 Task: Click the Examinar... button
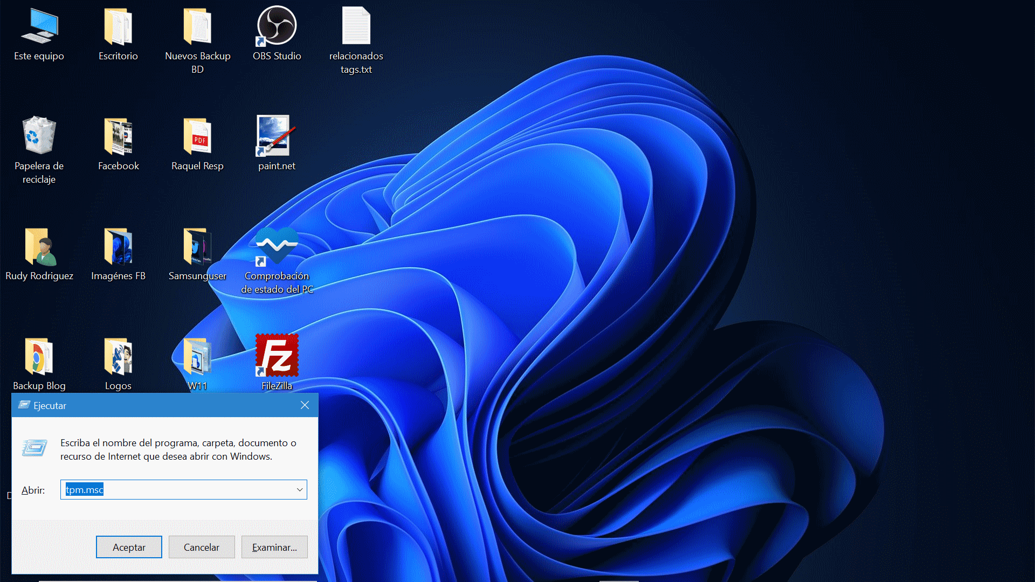tap(274, 547)
